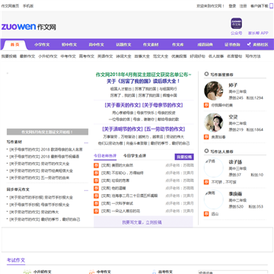Open the 首页 navigation tab

point(14,45)
